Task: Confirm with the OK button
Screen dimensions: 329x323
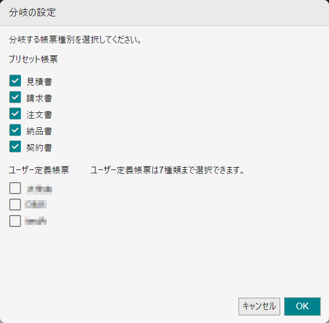Action: [x=302, y=307]
